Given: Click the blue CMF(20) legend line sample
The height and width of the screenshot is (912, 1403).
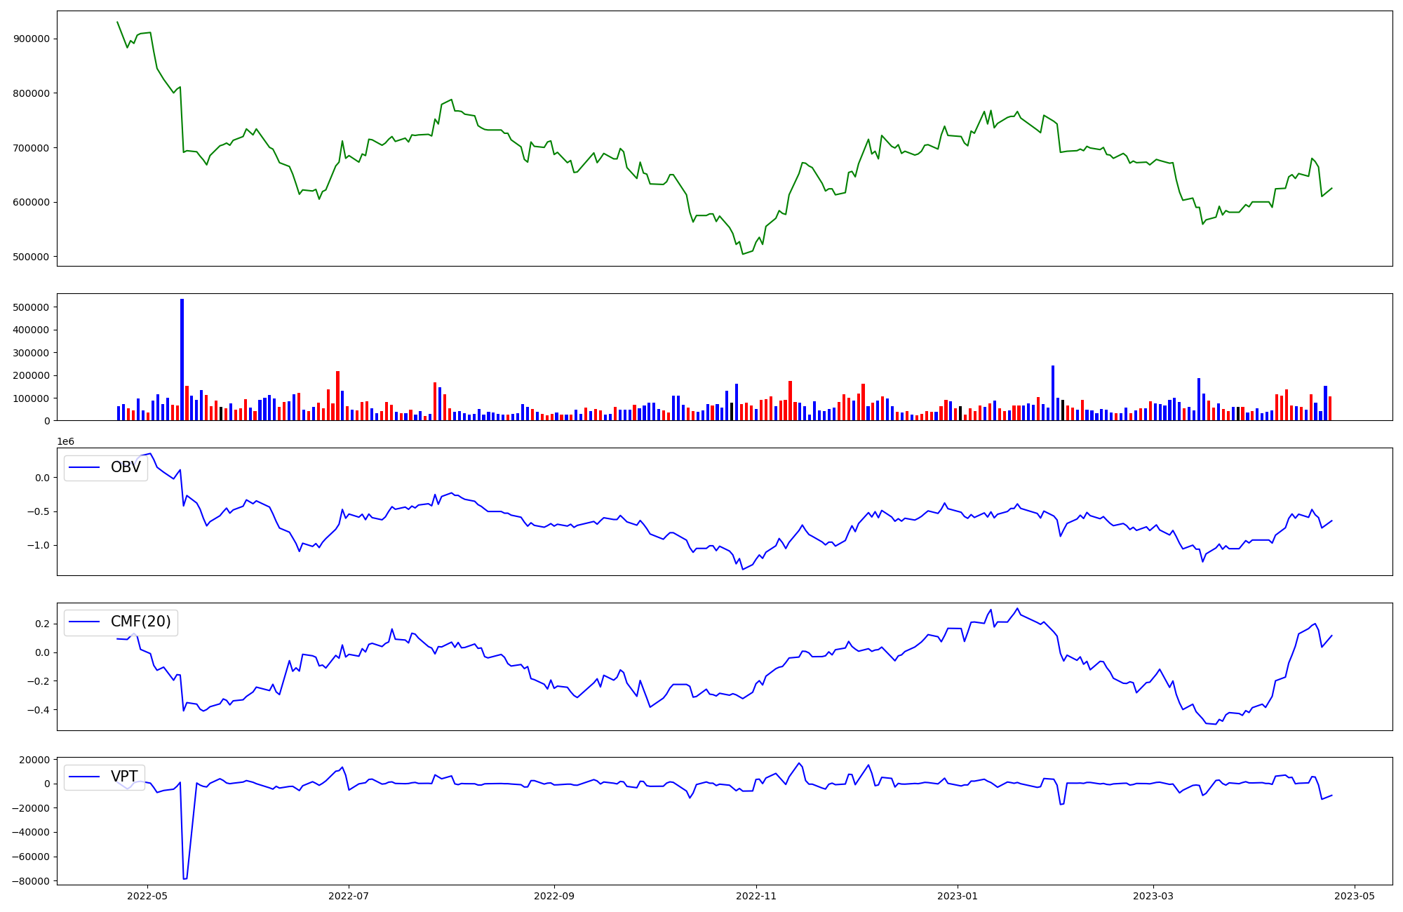Looking at the screenshot, I should [85, 622].
